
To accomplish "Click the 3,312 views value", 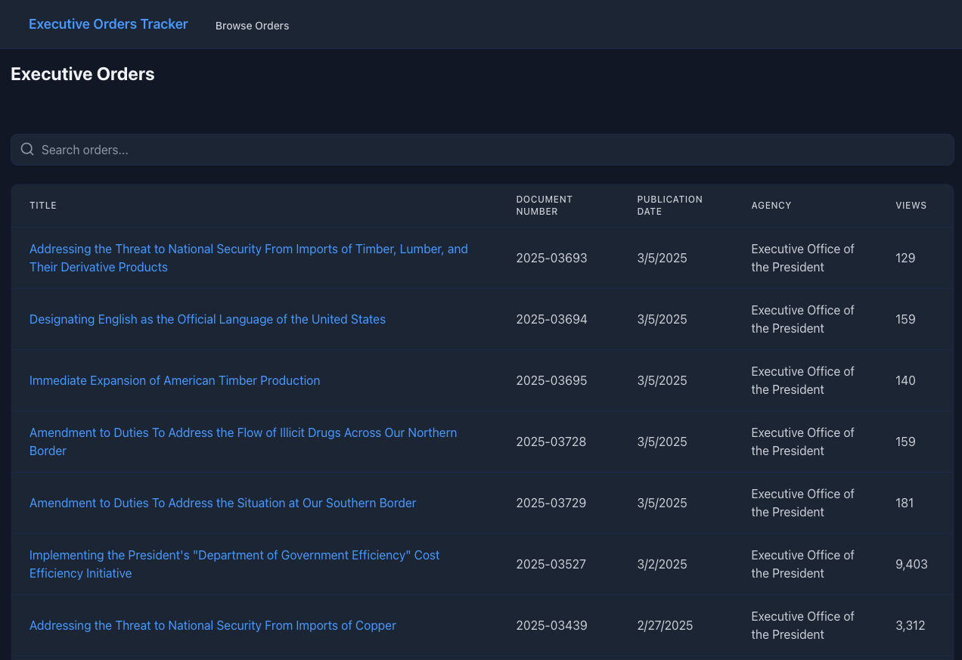I will pos(911,625).
